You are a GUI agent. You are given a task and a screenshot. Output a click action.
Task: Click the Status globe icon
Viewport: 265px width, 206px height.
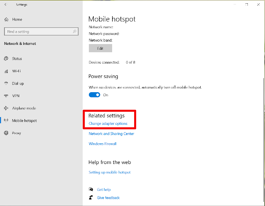tap(6, 58)
